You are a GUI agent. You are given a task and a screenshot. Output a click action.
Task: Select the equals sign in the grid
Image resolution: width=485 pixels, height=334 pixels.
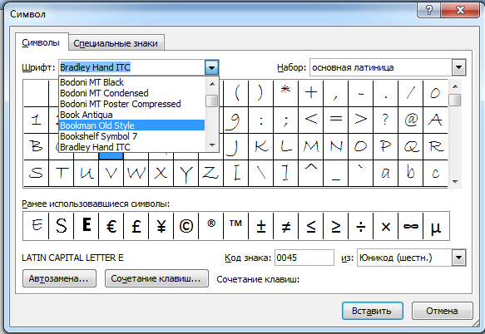(x=336, y=120)
